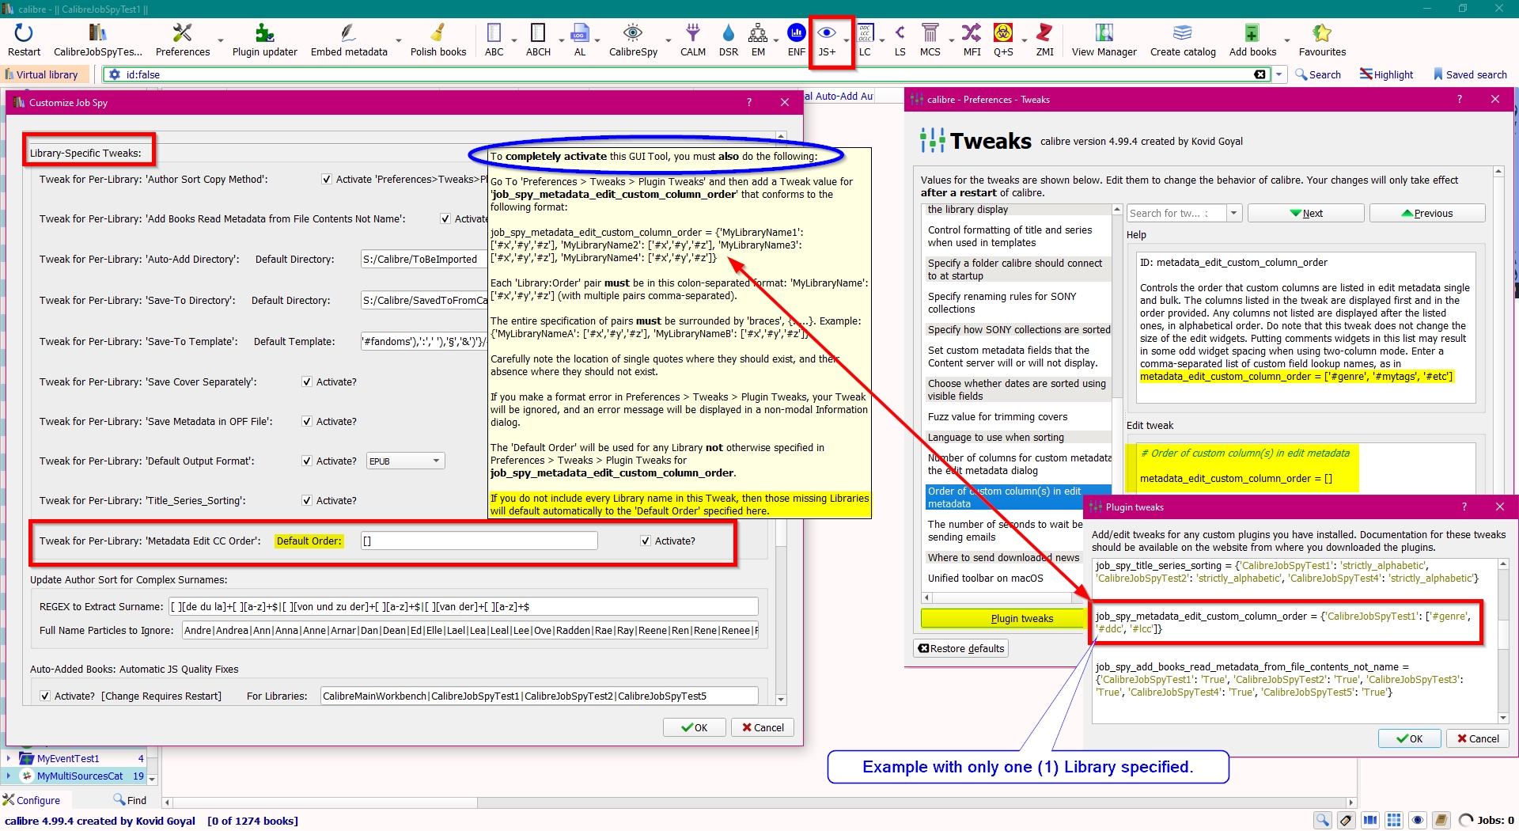The height and width of the screenshot is (831, 1519).
Task: Select 'Specify how SONY collections are sorted' tweak
Action: 1019,330
